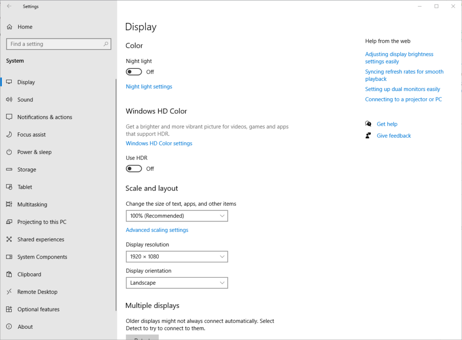This screenshot has width=462, height=340.
Task: Click the Optional features icon
Action: 9,309
